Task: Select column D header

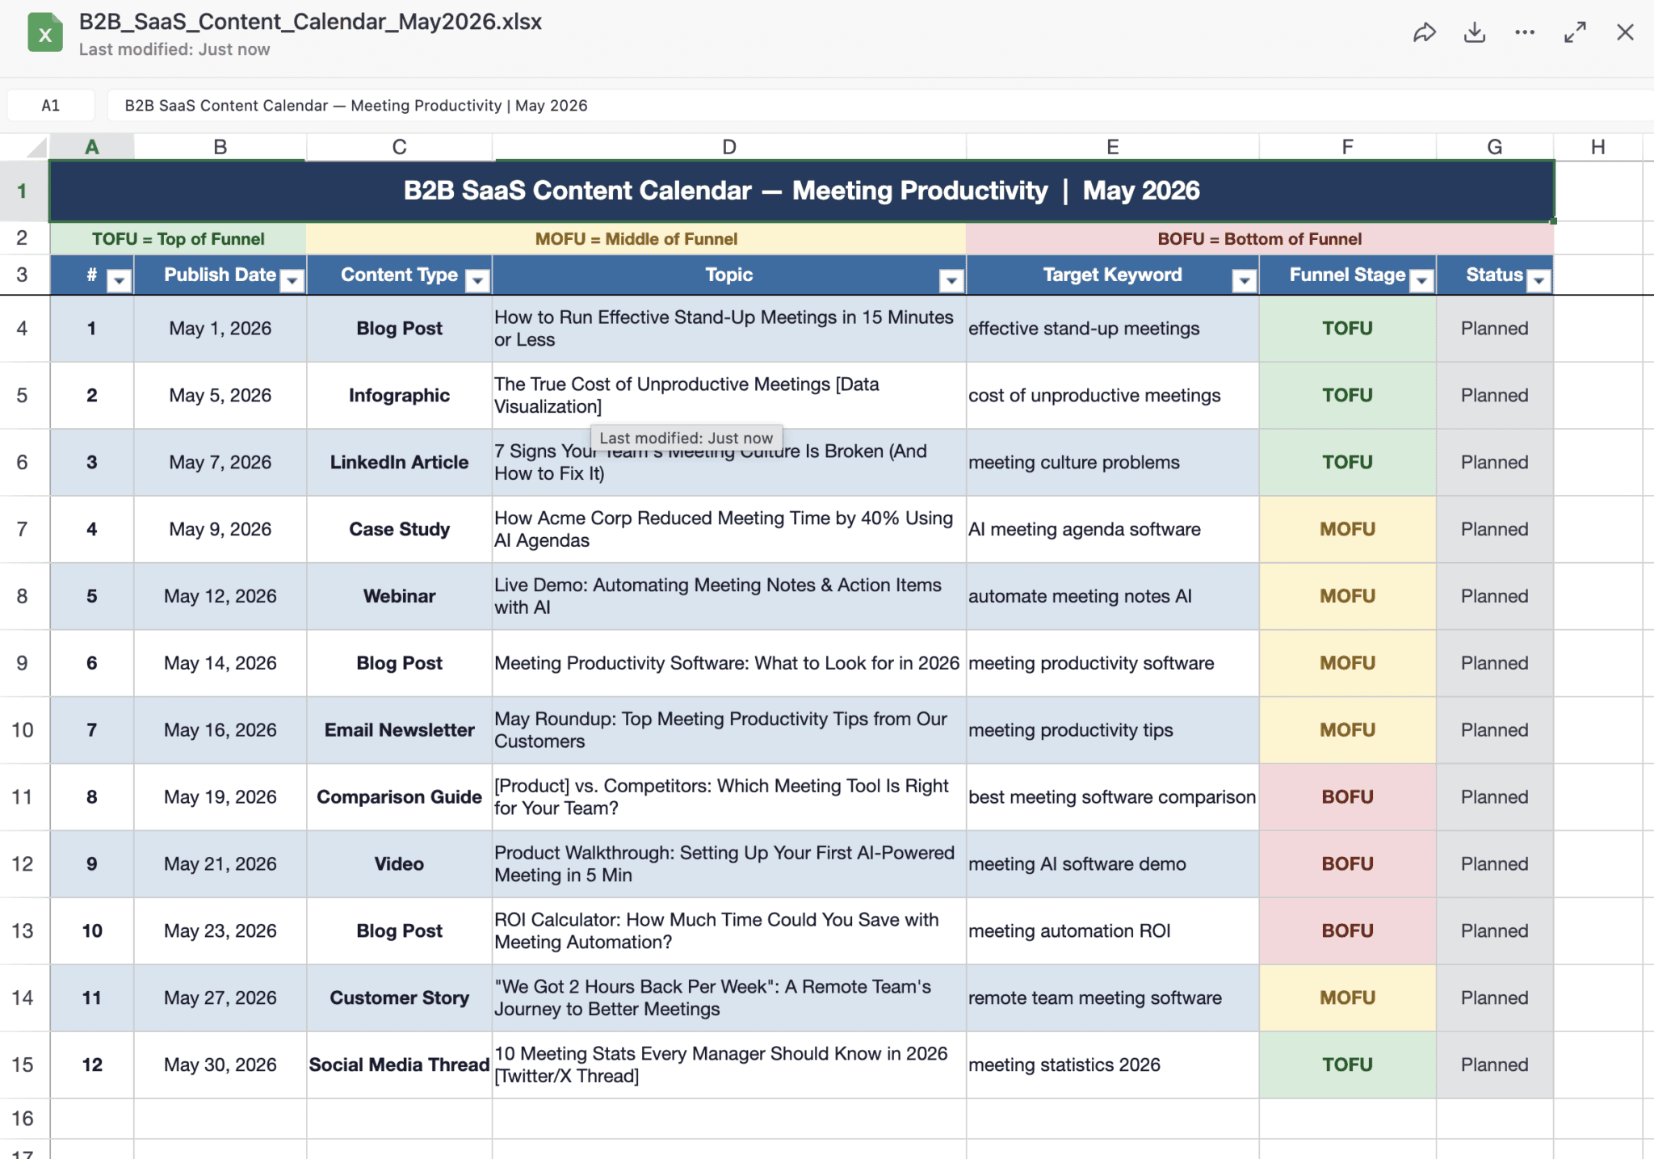Action: tap(728, 147)
